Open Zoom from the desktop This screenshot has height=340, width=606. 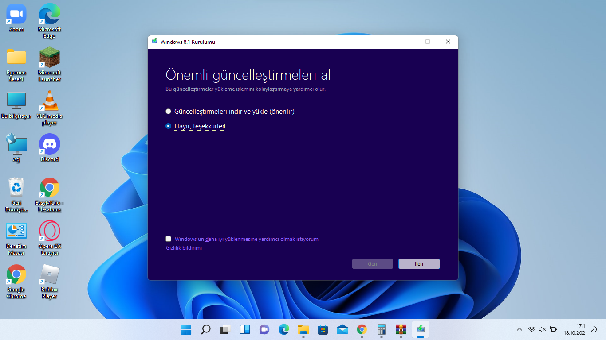click(x=16, y=15)
